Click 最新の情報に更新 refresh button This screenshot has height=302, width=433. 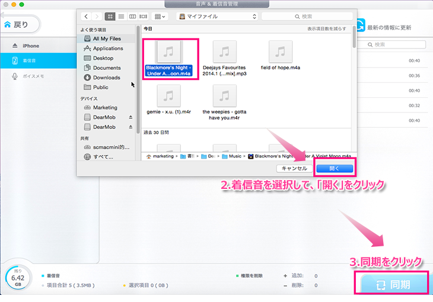coord(384,27)
